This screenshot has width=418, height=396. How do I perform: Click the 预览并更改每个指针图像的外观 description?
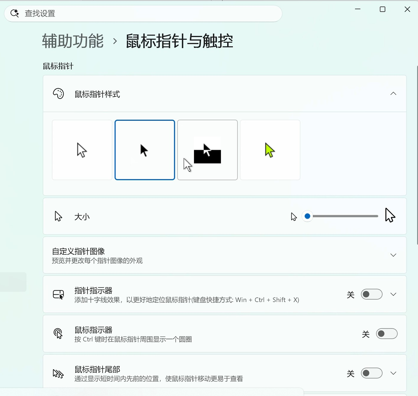tap(97, 261)
